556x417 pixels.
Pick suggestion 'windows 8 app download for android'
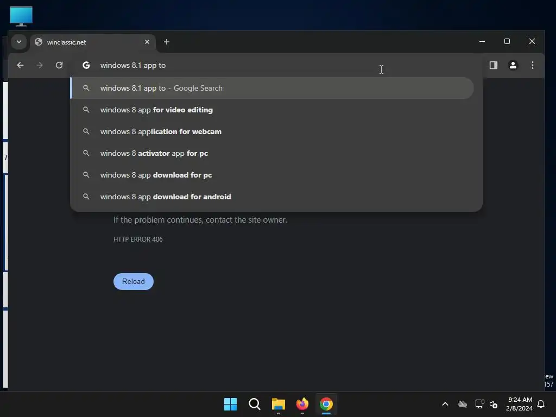coord(272,197)
